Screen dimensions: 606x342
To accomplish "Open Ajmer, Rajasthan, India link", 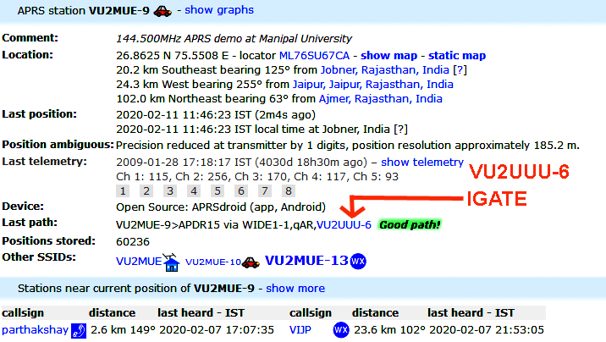I will pyautogui.click(x=380, y=99).
